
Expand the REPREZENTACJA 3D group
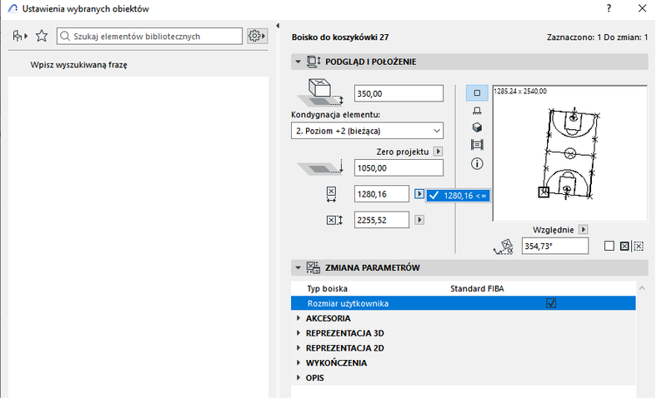click(x=298, y=333)
